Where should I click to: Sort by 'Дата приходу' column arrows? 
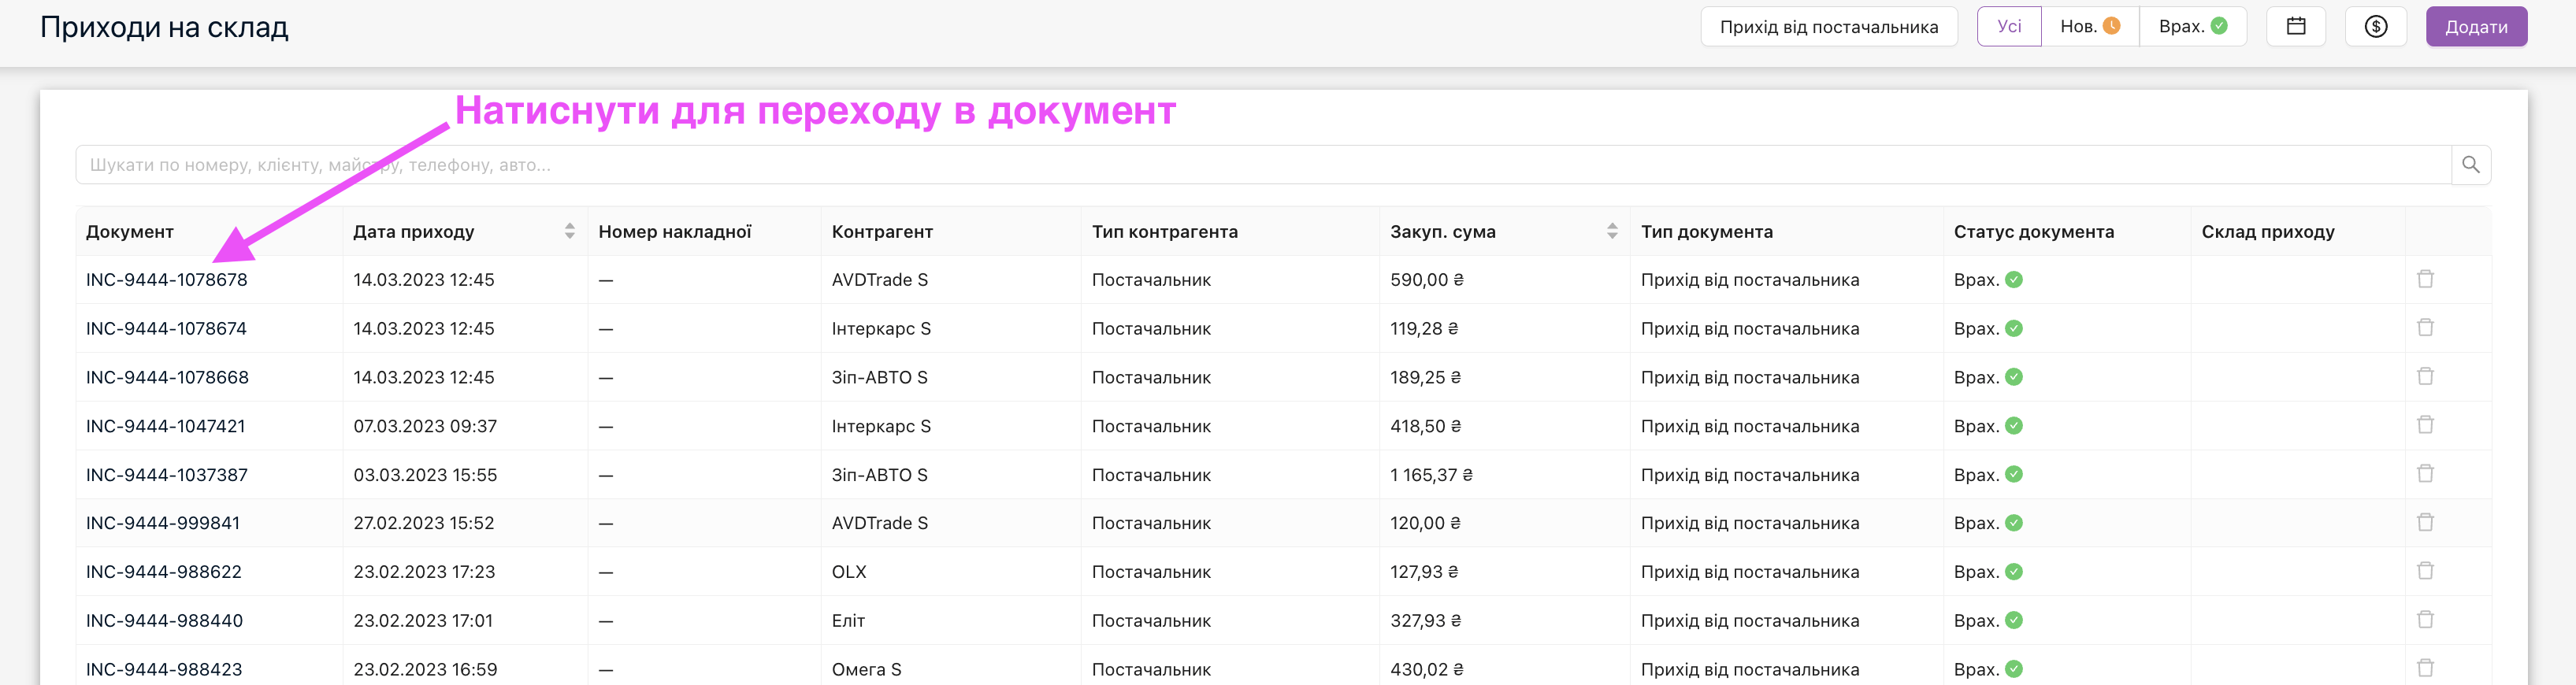coord(569,231)
